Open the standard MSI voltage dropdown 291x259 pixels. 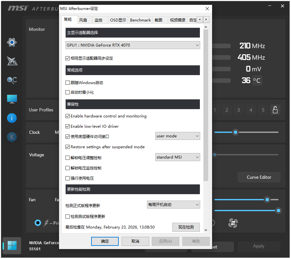(177, 157)
